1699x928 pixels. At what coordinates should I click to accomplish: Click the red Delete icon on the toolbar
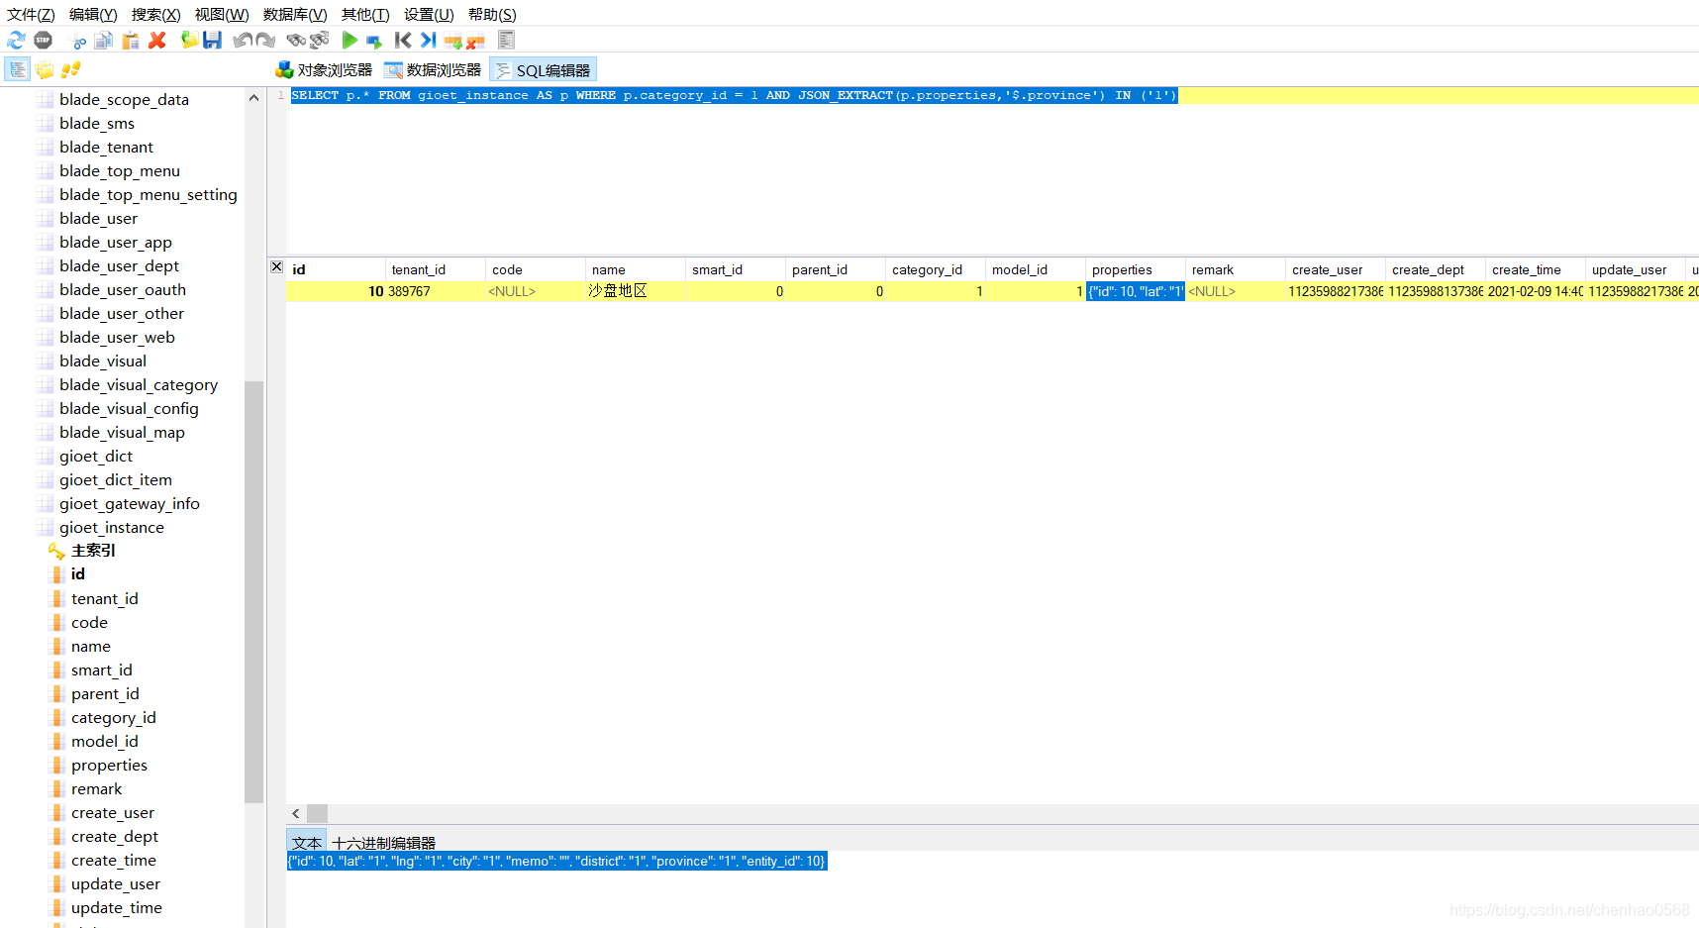click(156, 40)
